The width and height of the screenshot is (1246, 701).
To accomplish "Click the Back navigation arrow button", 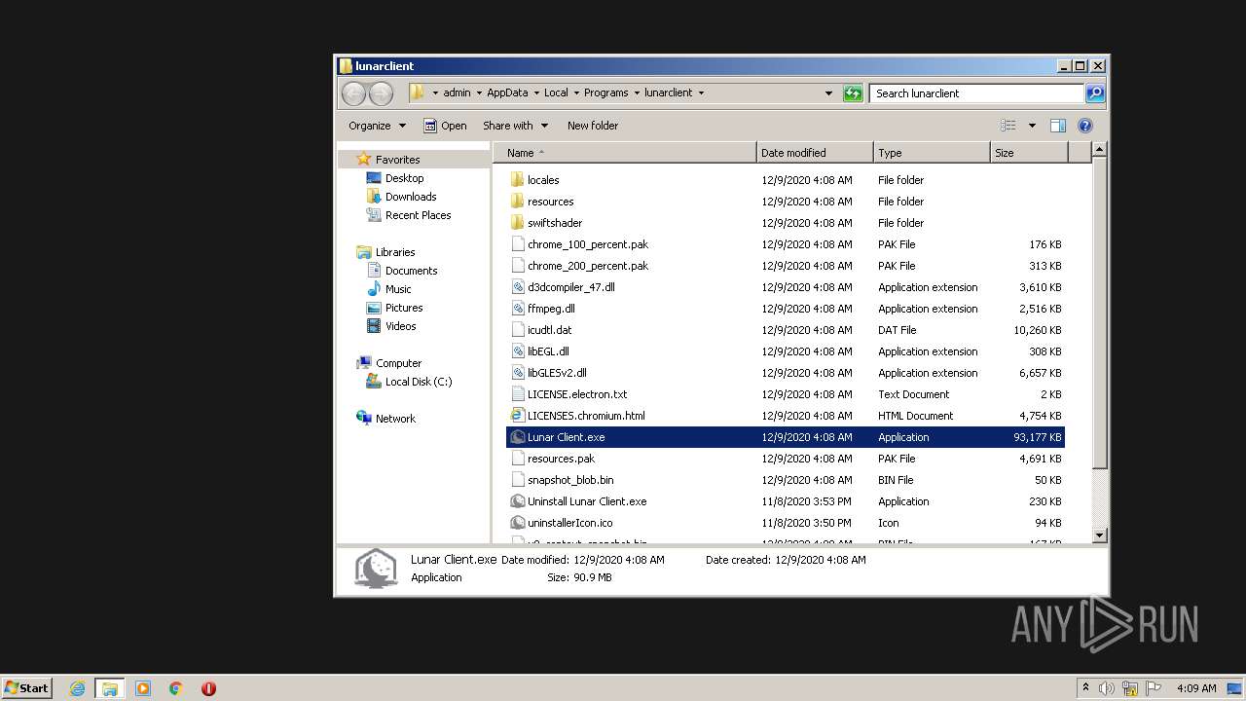I will tap(353, 93).
